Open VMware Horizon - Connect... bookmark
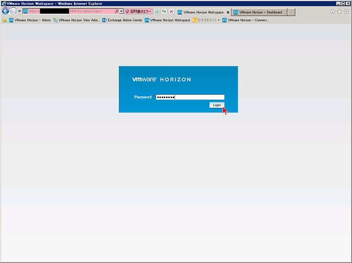Viewport: 352px width, 263px height. (x=245, y=20)
